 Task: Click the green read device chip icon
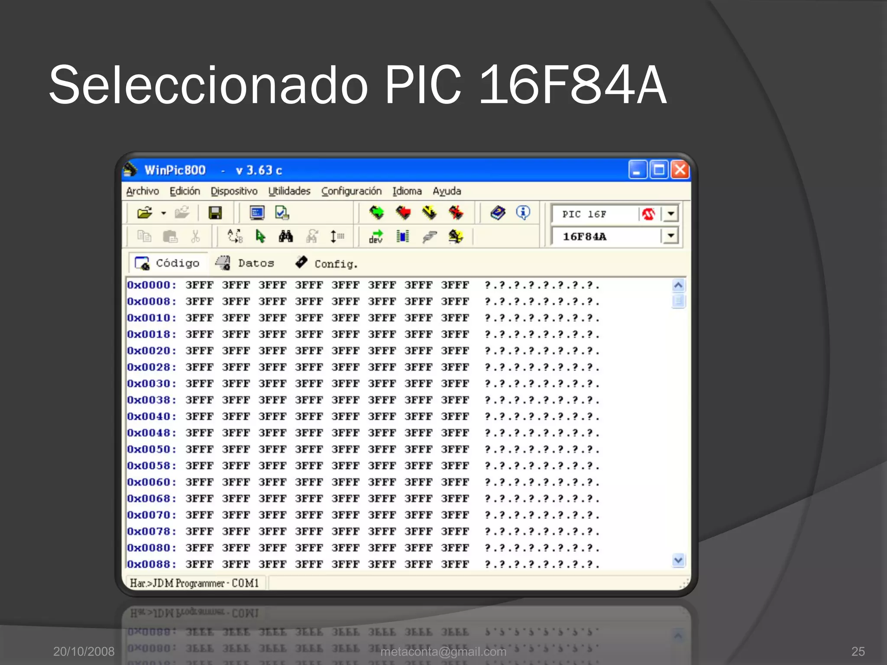376,213
